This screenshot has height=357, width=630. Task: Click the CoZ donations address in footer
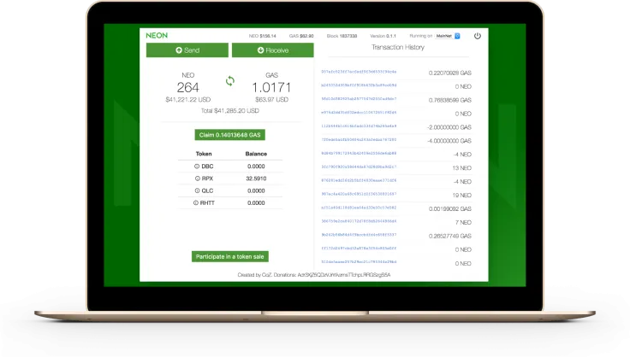click(344, 275)
